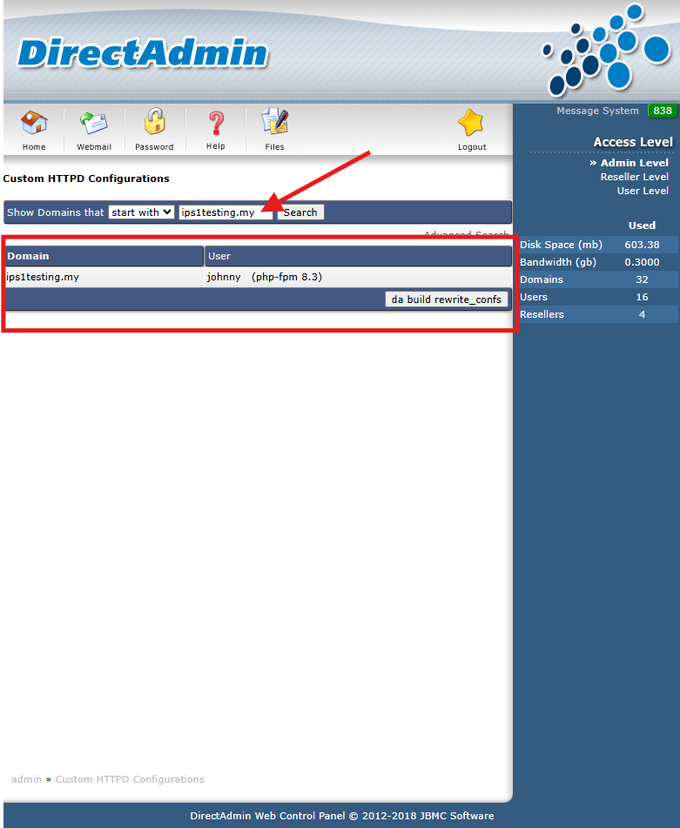Open the Message System link
This screenshot has width=680, height=828.
[x=597, y=111]
